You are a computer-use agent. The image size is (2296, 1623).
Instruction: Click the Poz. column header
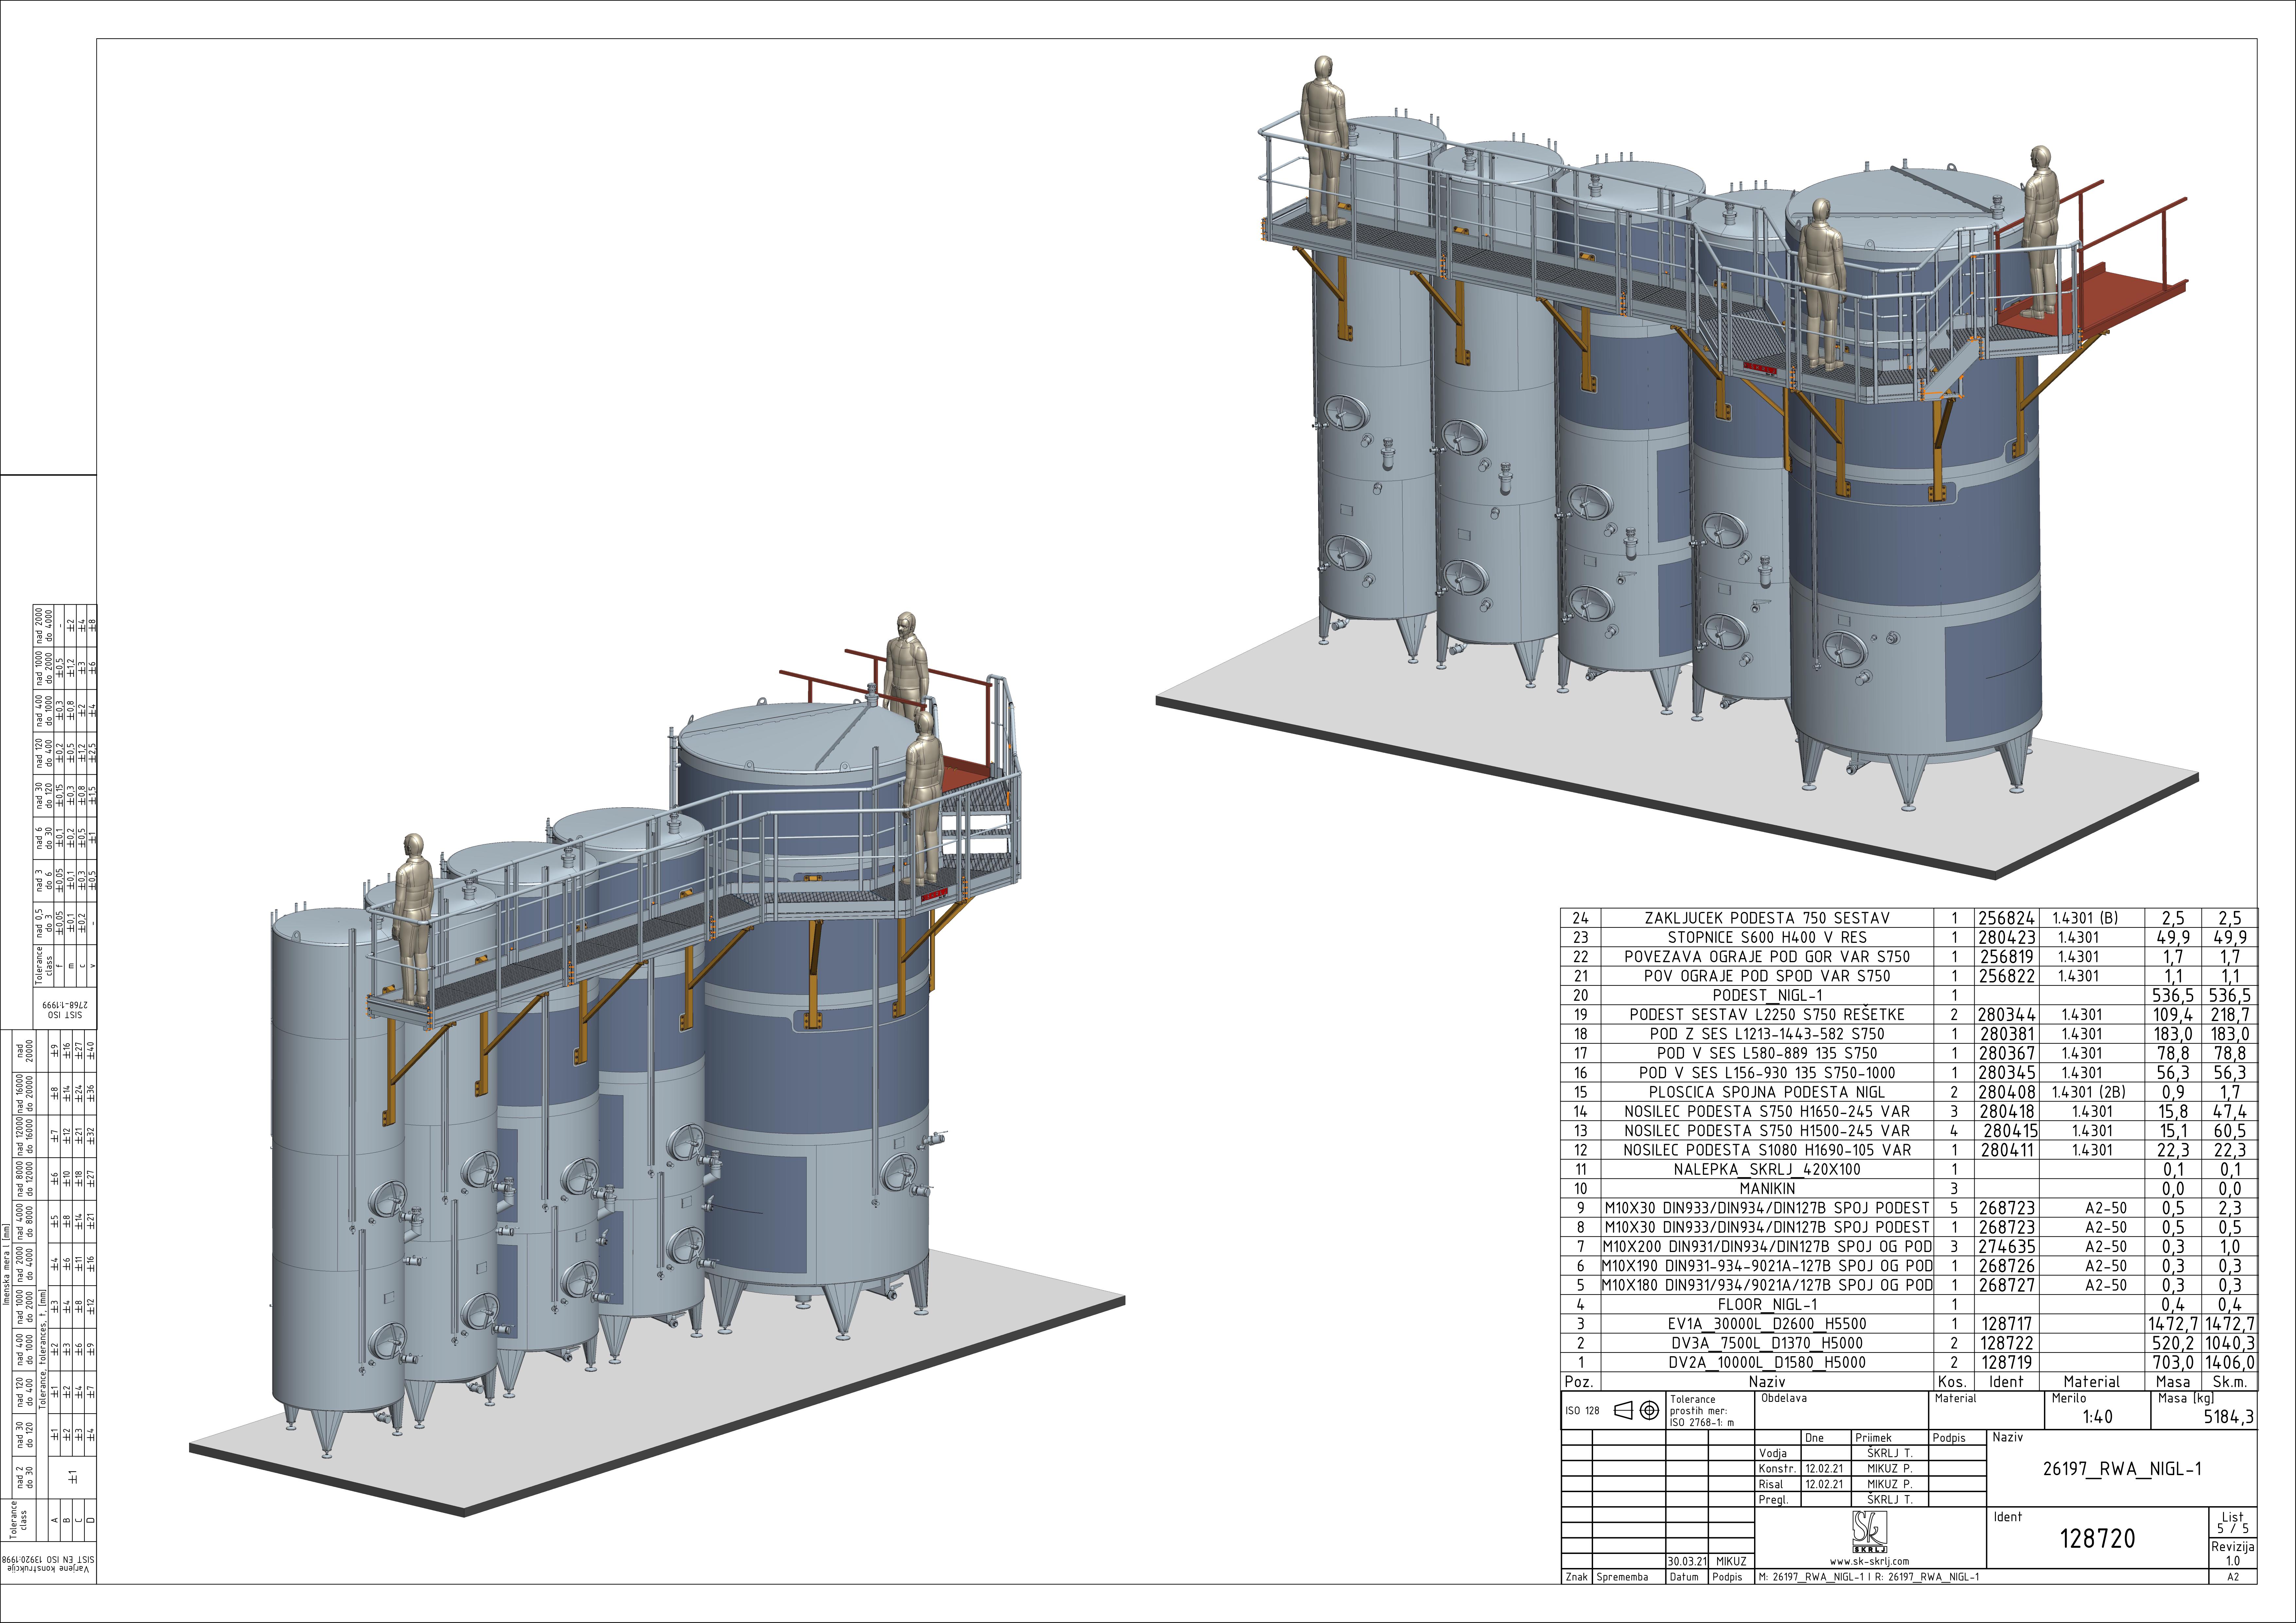[1579, 1382]
